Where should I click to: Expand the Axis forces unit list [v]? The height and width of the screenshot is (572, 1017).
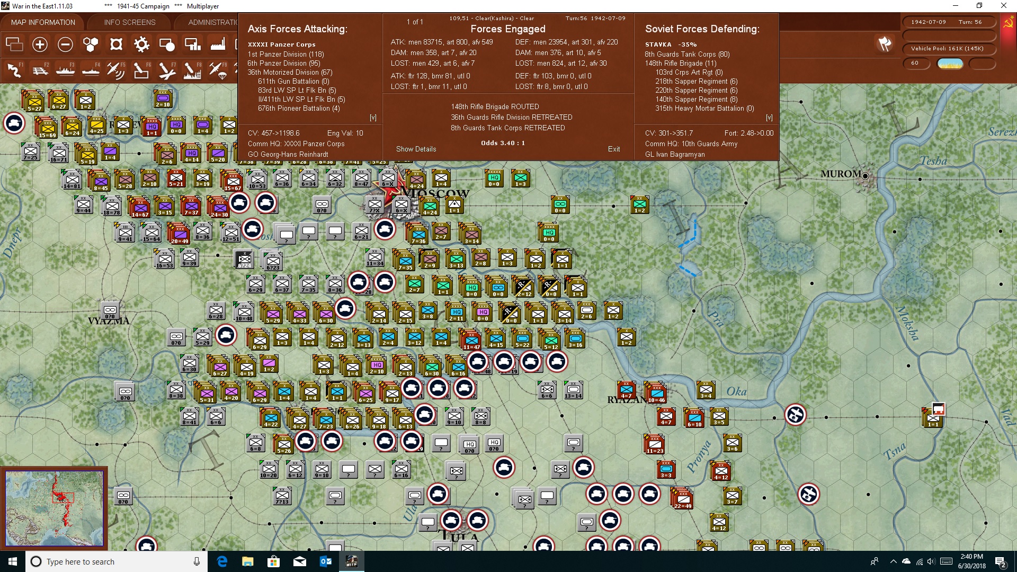coord(373,118)
